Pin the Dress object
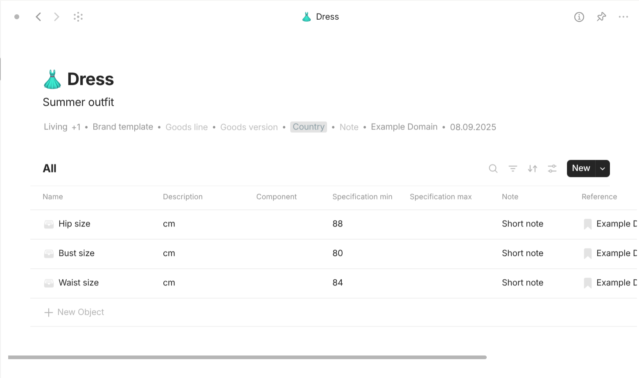Viewport: 639px width, 378px height. click(601, 17)
